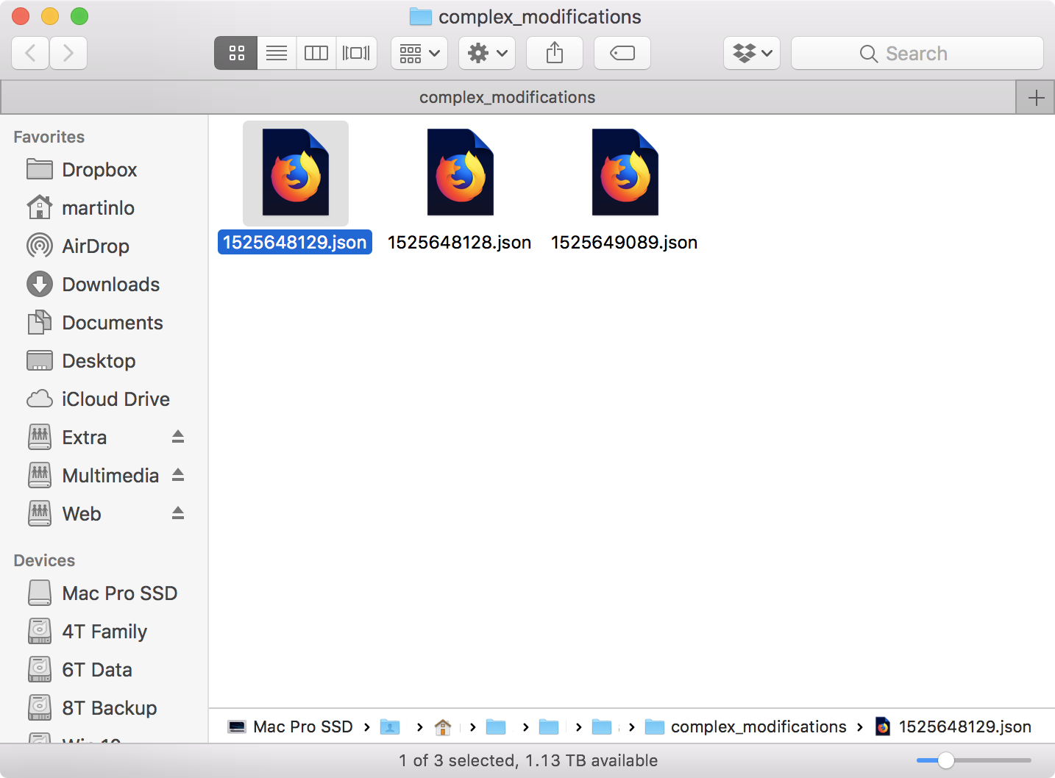Select the 1525648129.json file icon
This screenshot has width=1055, height=778.
(x=296, y=173)
